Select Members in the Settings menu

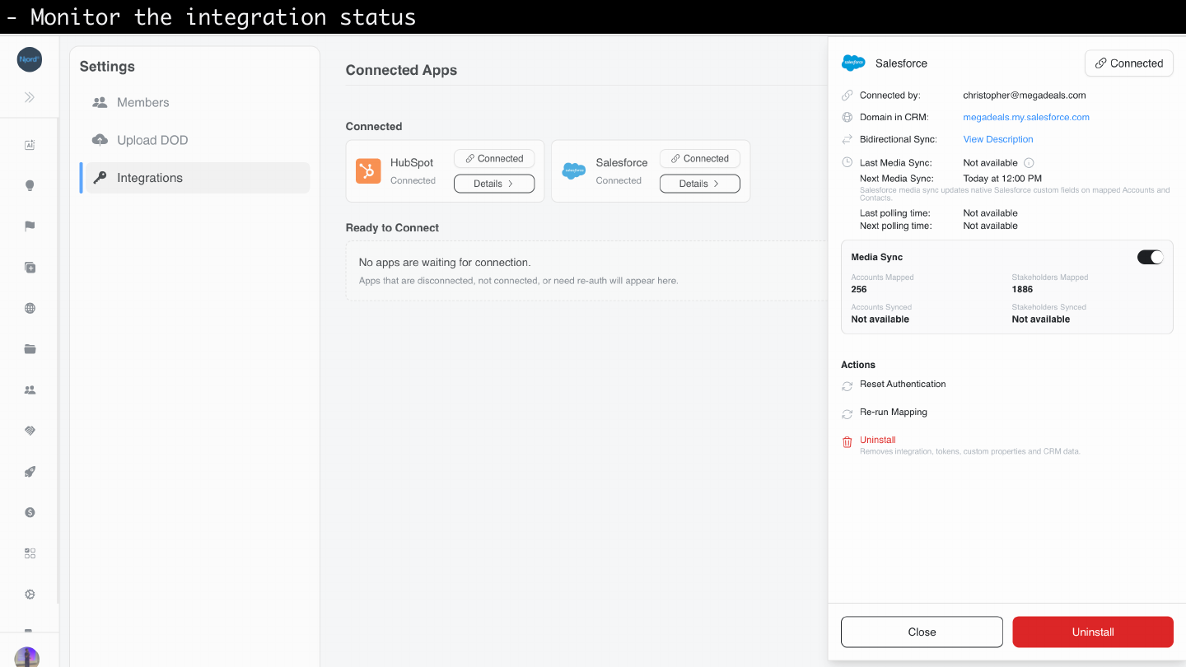[x=194, y=103]
